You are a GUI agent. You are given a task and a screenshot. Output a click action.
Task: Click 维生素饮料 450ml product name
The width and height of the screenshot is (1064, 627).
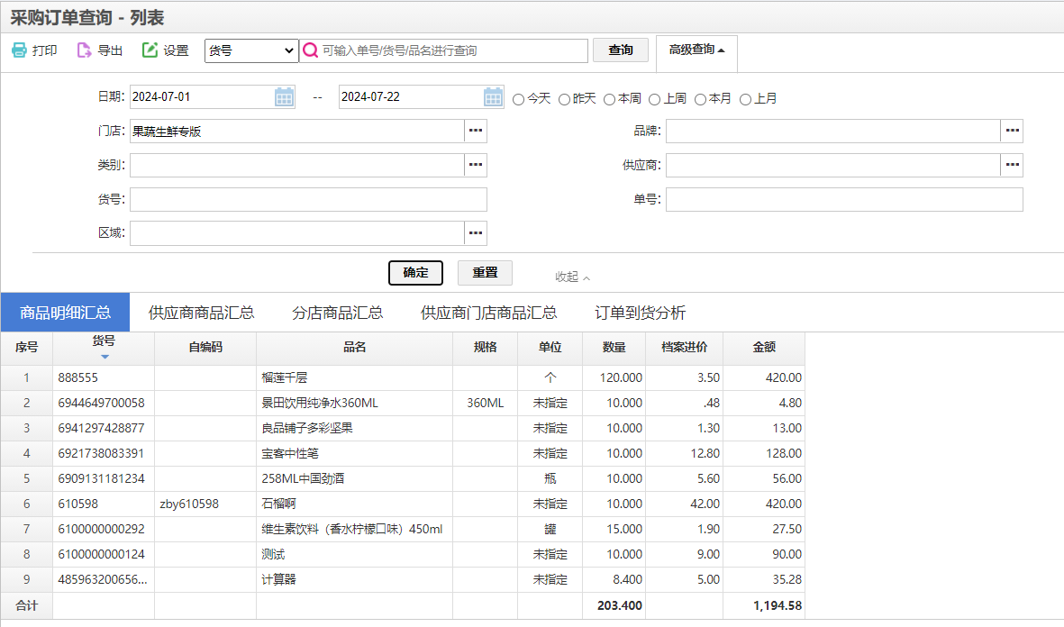point(352,530)
